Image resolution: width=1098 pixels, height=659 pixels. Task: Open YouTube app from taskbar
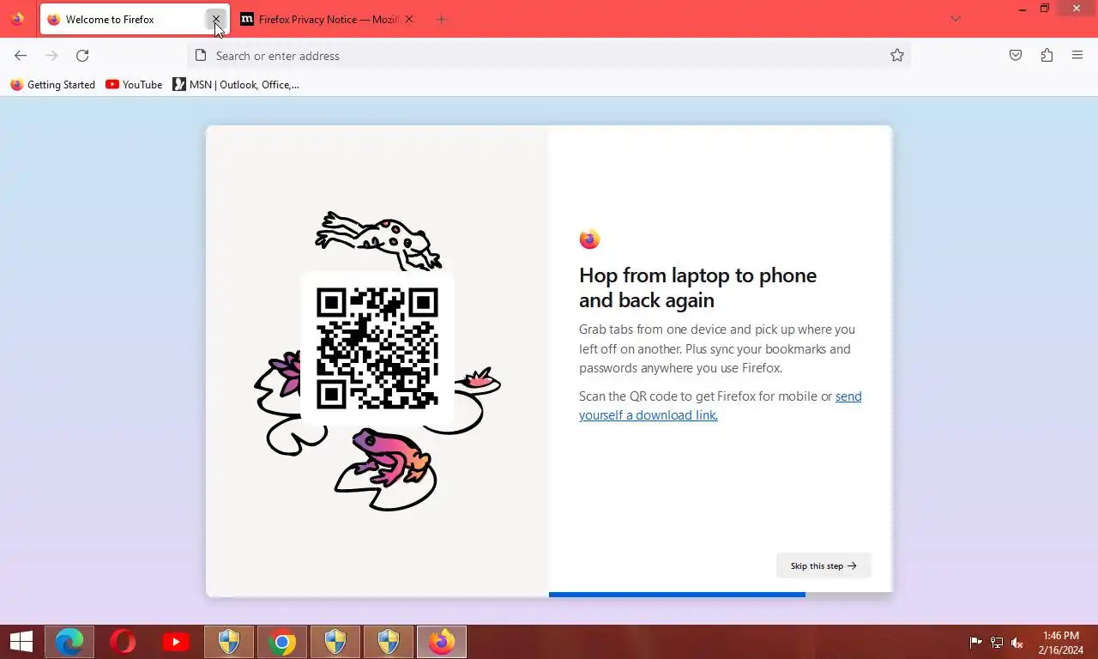coord(176,642)
